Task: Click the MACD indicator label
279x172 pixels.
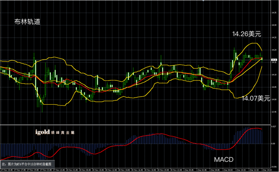Action: [x=224, y=159]
